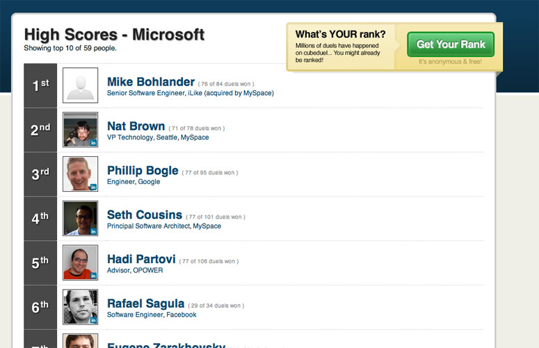Open Phillip Bogle's profile name link
Screen dimensions: 539x348
143,171
